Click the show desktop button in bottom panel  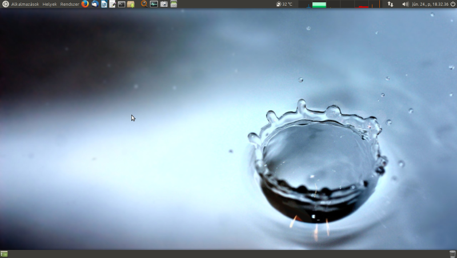point(4,254)
